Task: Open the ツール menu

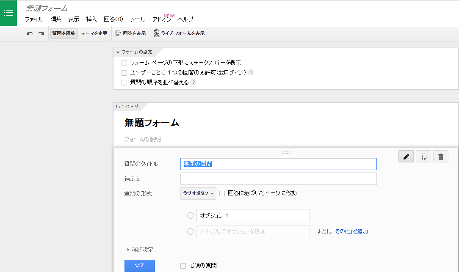Action: 138,19
